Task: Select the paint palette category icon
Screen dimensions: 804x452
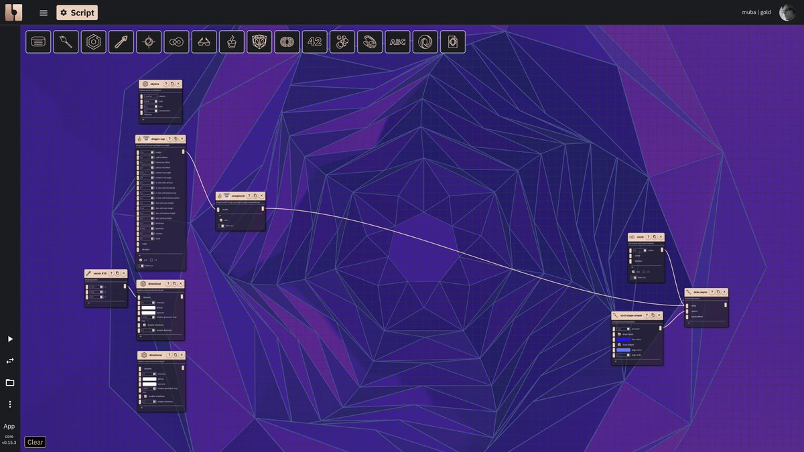Action: tap(370, 42)
